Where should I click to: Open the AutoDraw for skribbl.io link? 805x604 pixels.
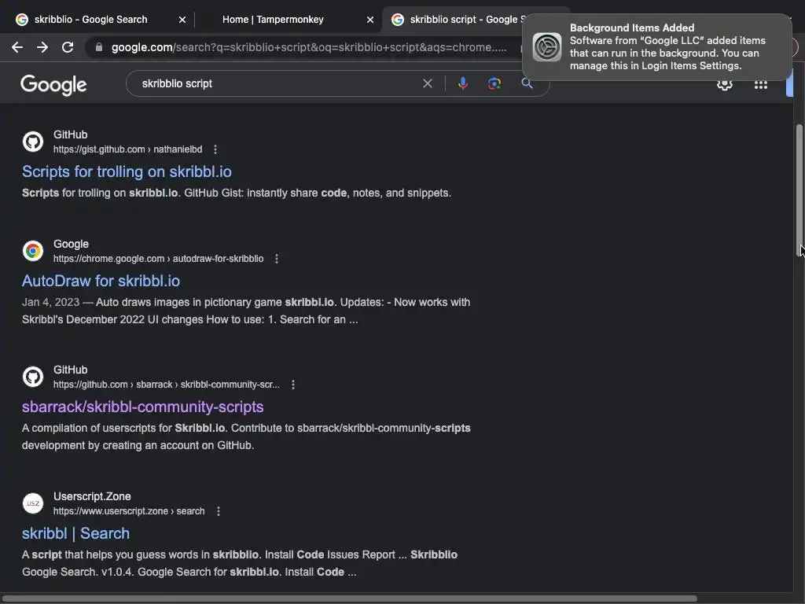click(101, 281)
